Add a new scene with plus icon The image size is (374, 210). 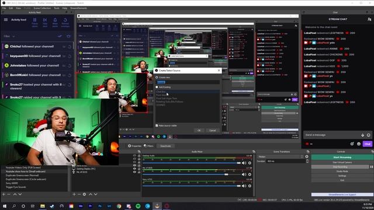pyautogui.click(x=4, y=194)
